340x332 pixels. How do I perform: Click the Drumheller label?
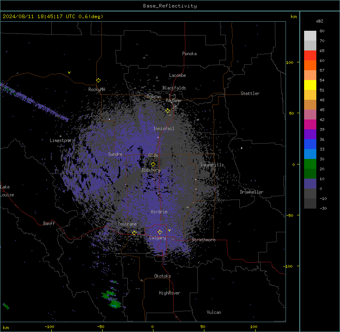pyautogui.click(x=252, y=192)
